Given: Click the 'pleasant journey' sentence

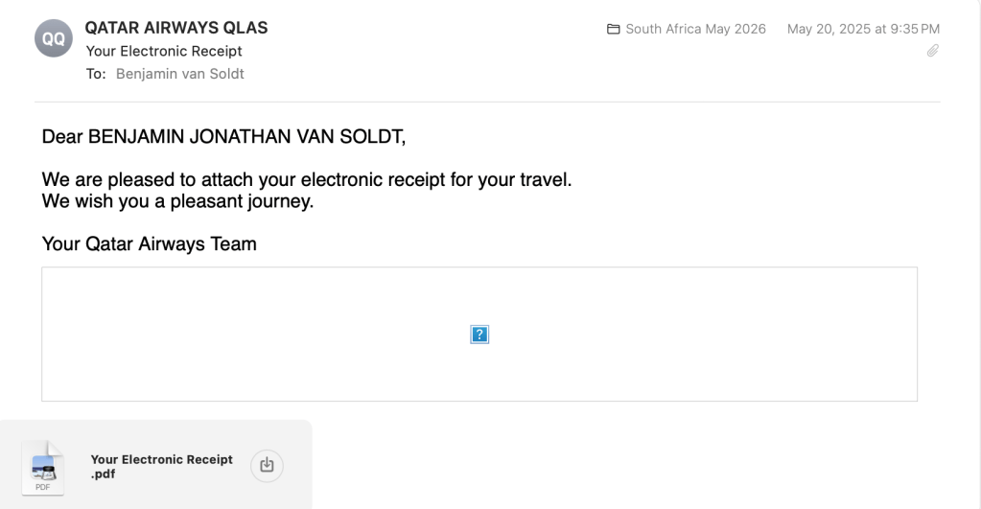Looking at the screenshot, I should tap(177, 201).
